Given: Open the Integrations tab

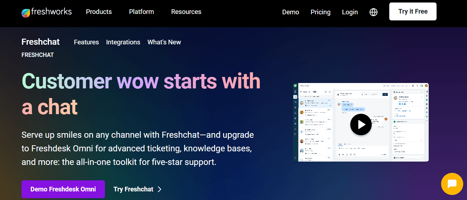Looking at the screenshot, I should (x=123, y=42).
